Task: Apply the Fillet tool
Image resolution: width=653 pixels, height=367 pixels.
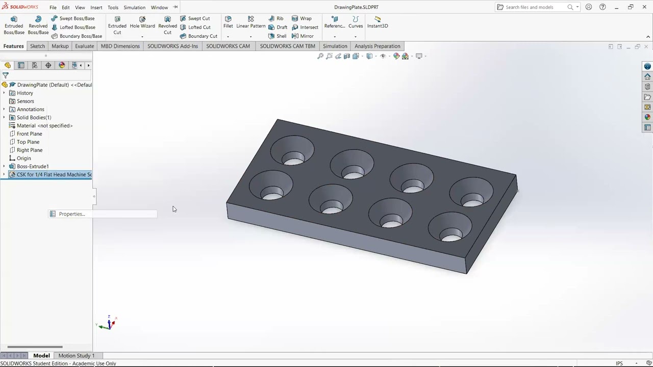Action: click(x=228, y=22)
